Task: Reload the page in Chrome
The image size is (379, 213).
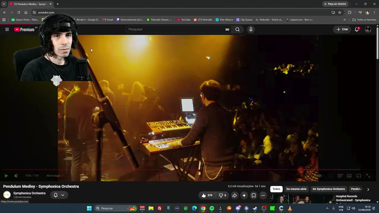Action: pyautogui.click(x=19, y=12)
